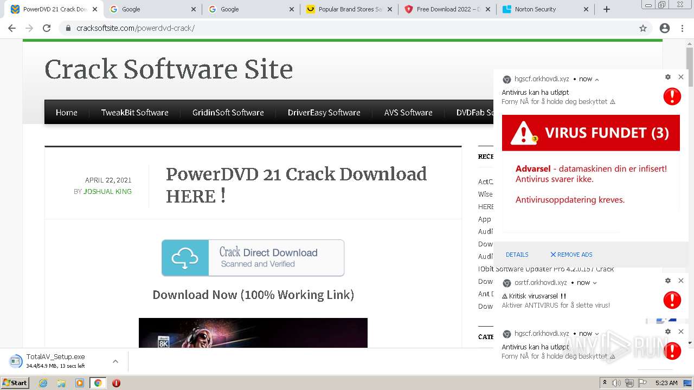Open settings gear on osrtf.orkhovdi.xyz notification
The width and height of the screenshot is (694, 390).
668,281
